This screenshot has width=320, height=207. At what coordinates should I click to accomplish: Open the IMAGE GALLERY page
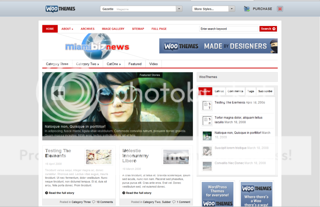tap(113, 29)
